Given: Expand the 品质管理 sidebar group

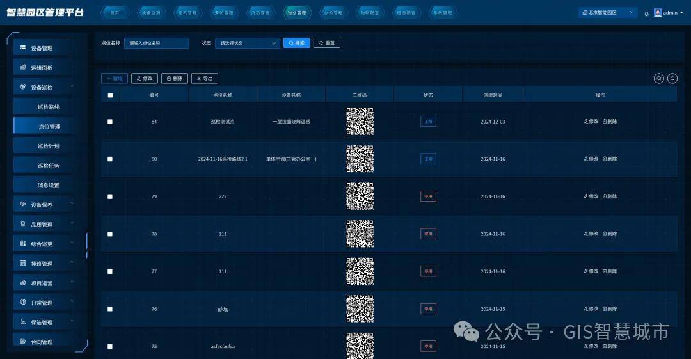Looking at the screenshot, I should 72,223.
